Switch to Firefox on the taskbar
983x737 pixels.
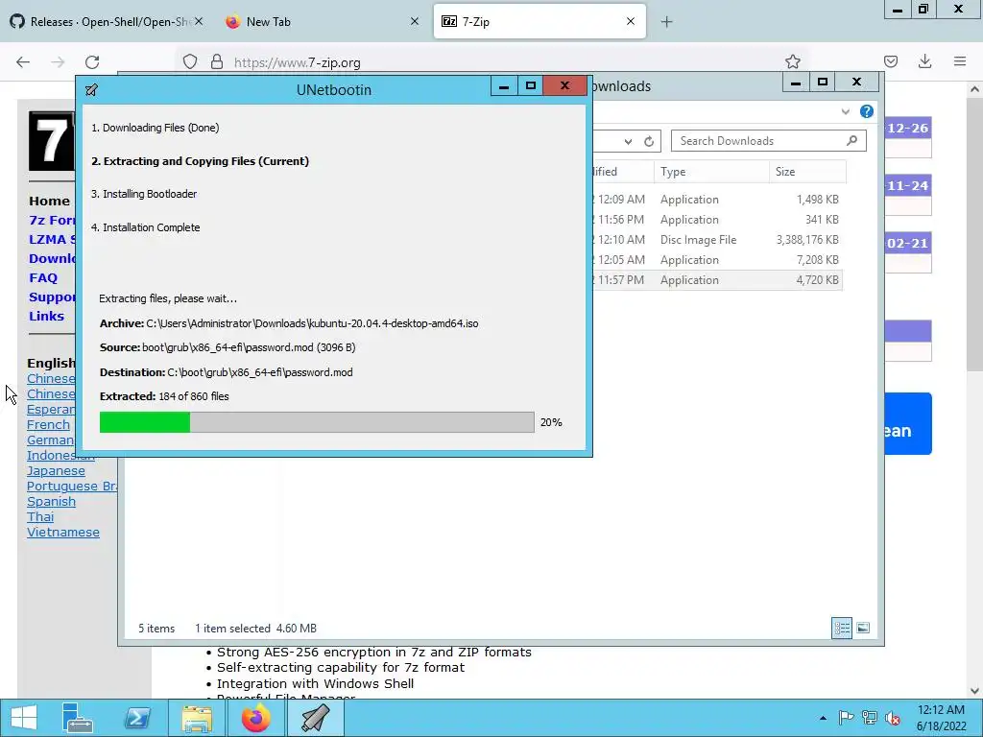pos(255,718)
